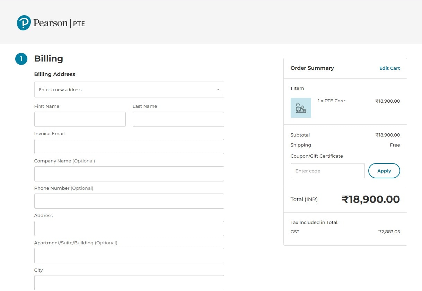
Task: Open the Billing Address dropdown
Action: click(x=129, y=90)
